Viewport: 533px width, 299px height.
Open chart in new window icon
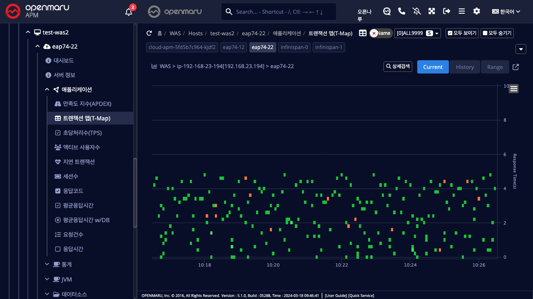pos(516,67)
